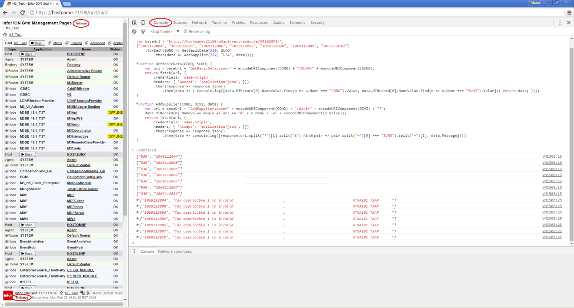Open the top frame dropdown
The width and height of the screenshot is (574, 308).
coord(161,31)
